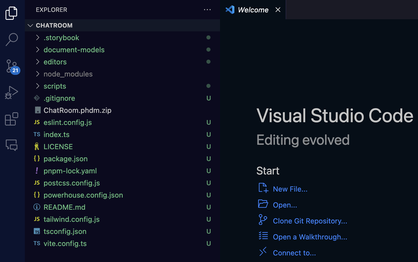Click the TS config icon beside tsconfig.json
The width and height of the screenshot is (418, 262).
pos(37,231)
